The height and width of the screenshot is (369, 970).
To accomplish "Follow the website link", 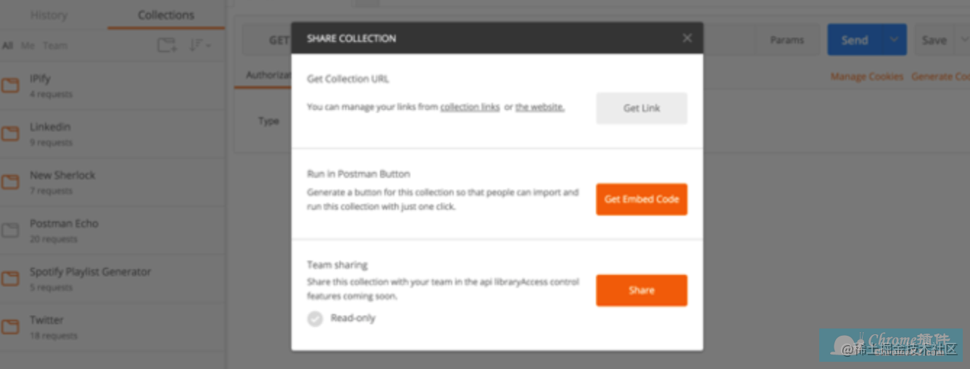I will pyautogui.click(x=539, y=107).
